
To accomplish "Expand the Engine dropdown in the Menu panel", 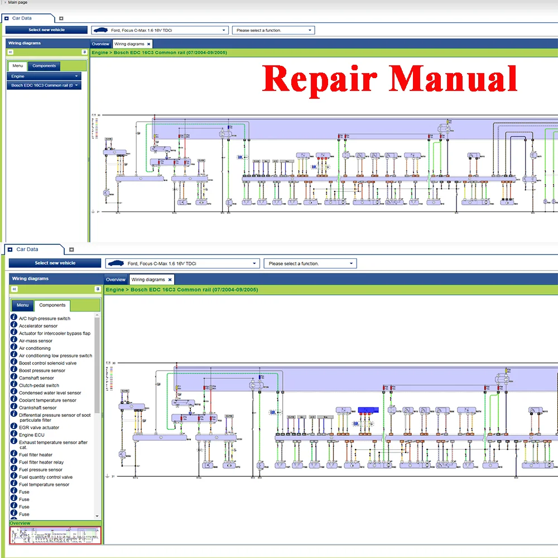I will tap(45, 76).
